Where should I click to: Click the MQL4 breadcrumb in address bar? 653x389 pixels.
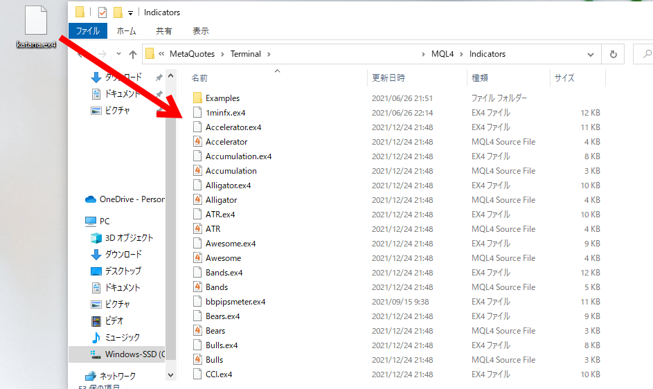click(442, 54)
